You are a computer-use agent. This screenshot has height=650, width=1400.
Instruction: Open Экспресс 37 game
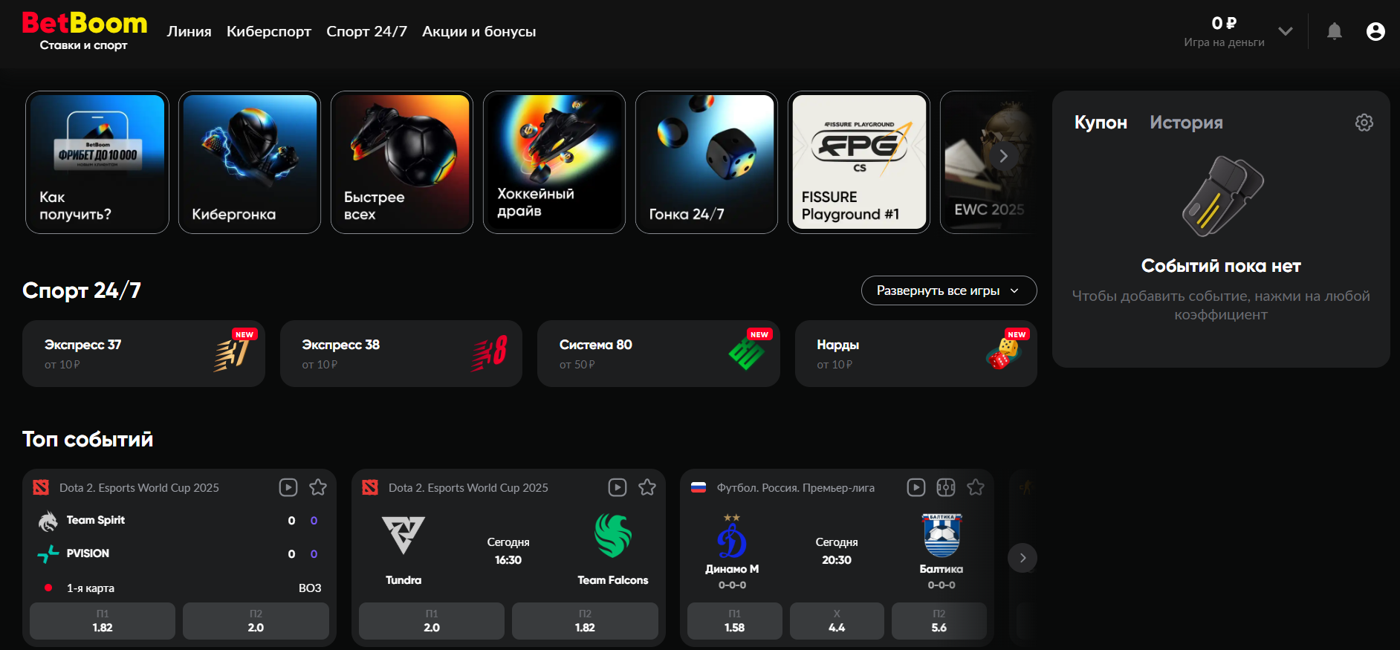click(143, 354)
